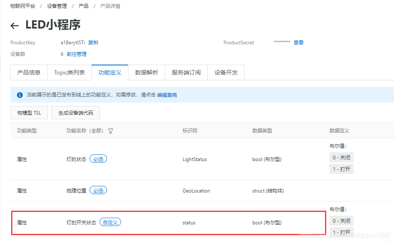Viewport: 394px width, 243px height.
Task: Select GeoLocation identifier cell
Action: [x=196, y=190]
